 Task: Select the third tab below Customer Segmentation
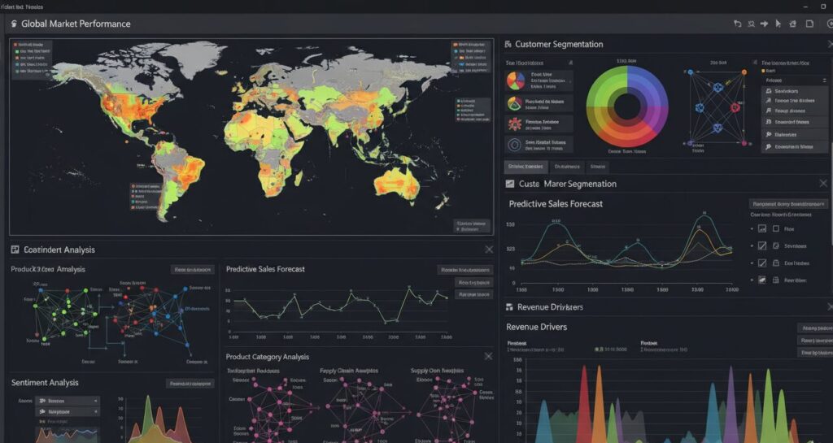point(598,167)
